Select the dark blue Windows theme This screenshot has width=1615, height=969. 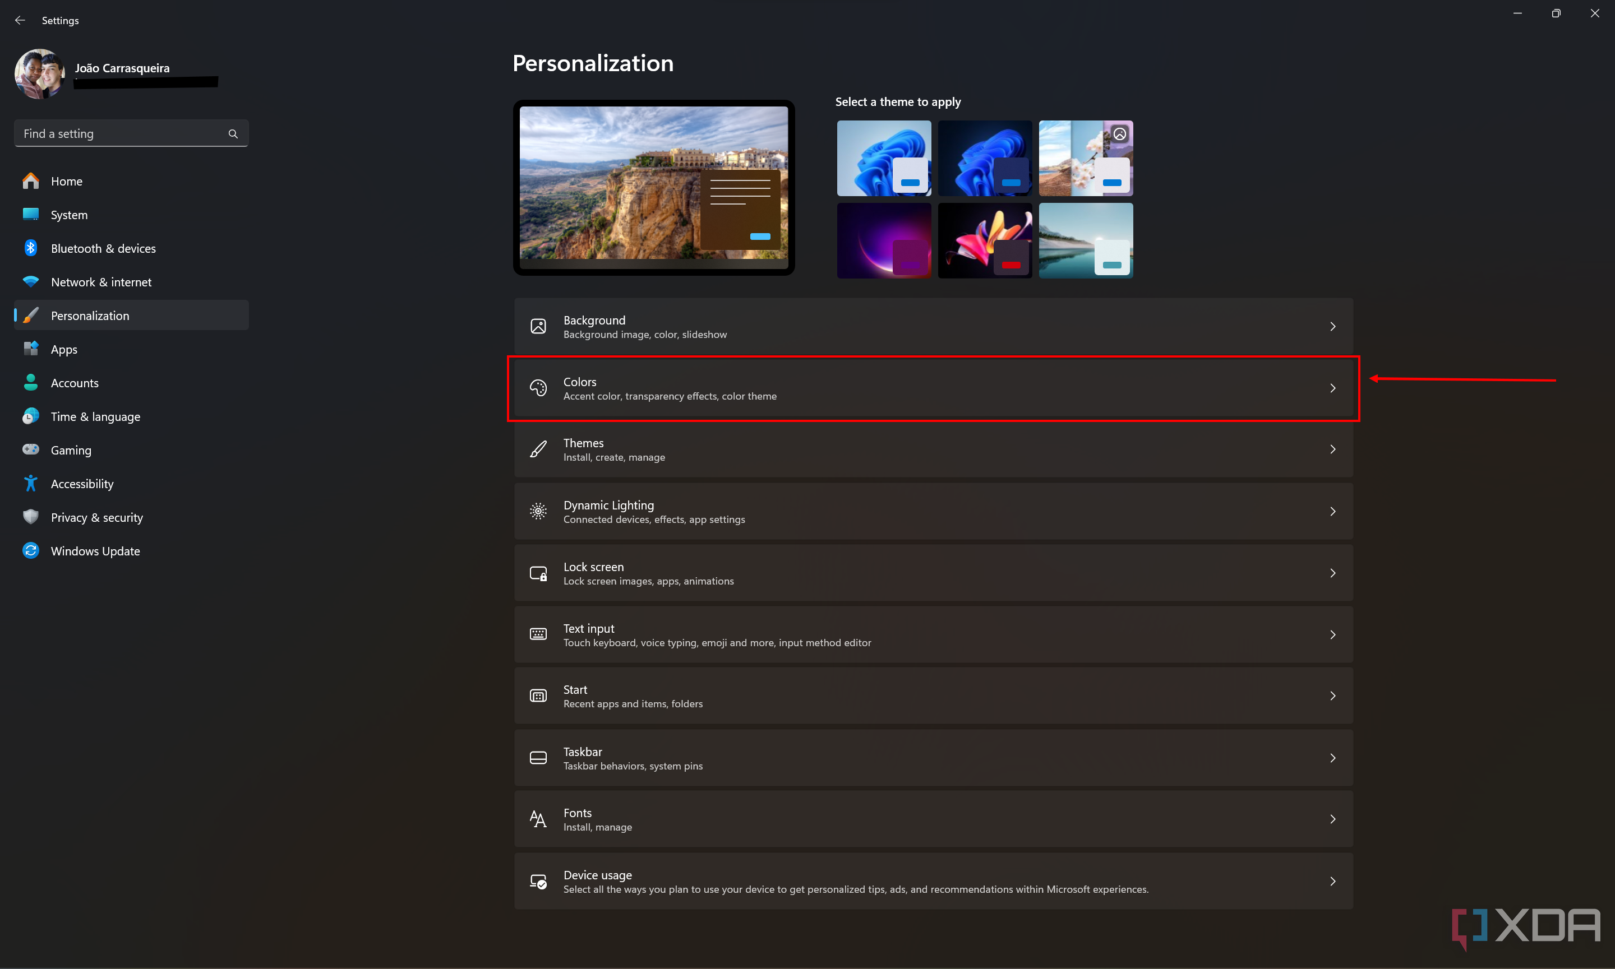(x=985, y=155)
